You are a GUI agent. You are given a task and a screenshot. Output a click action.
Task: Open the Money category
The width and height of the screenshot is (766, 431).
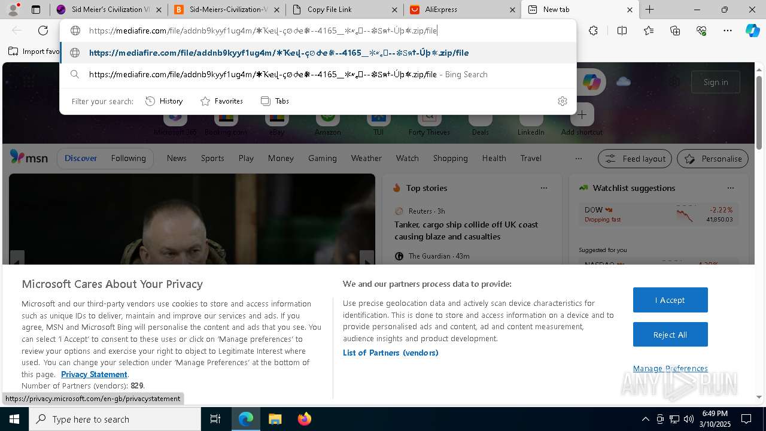[281, 158]
